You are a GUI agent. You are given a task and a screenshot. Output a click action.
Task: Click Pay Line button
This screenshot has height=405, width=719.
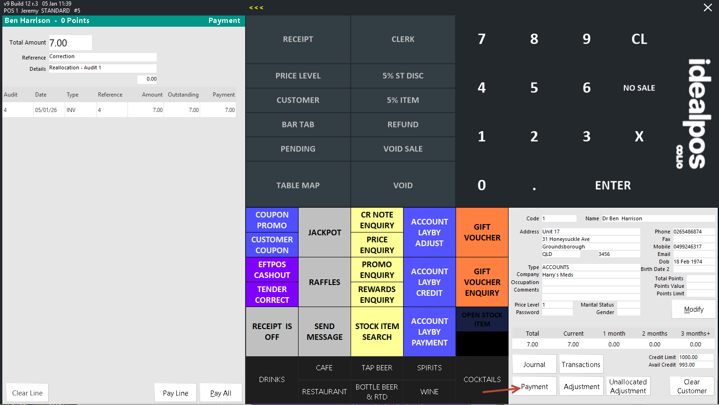176,393
